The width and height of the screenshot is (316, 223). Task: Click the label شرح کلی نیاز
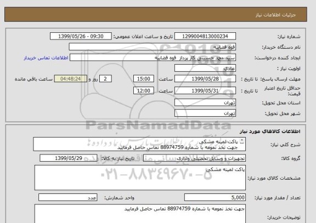pos(285,145)
